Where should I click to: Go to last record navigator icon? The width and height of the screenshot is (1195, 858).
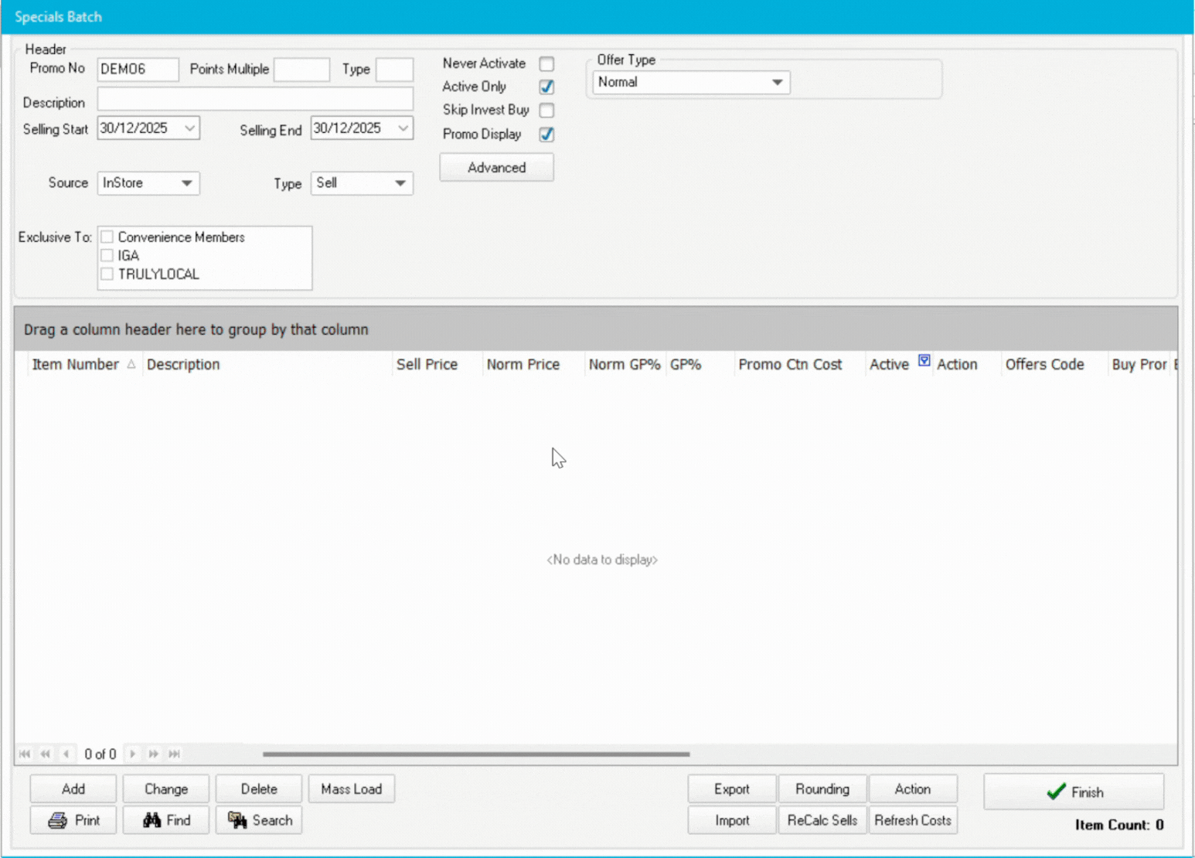pyautogui.click(x=175, y=754)
